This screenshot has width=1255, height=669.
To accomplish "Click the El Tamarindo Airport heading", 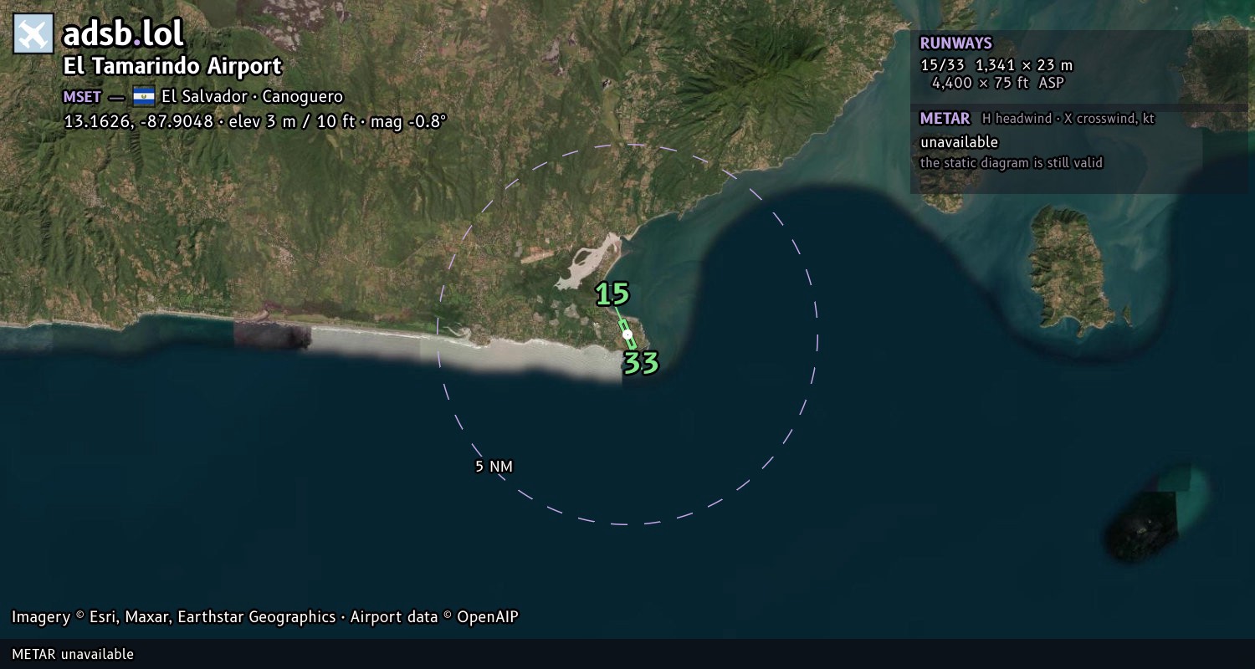I will 172,66.
